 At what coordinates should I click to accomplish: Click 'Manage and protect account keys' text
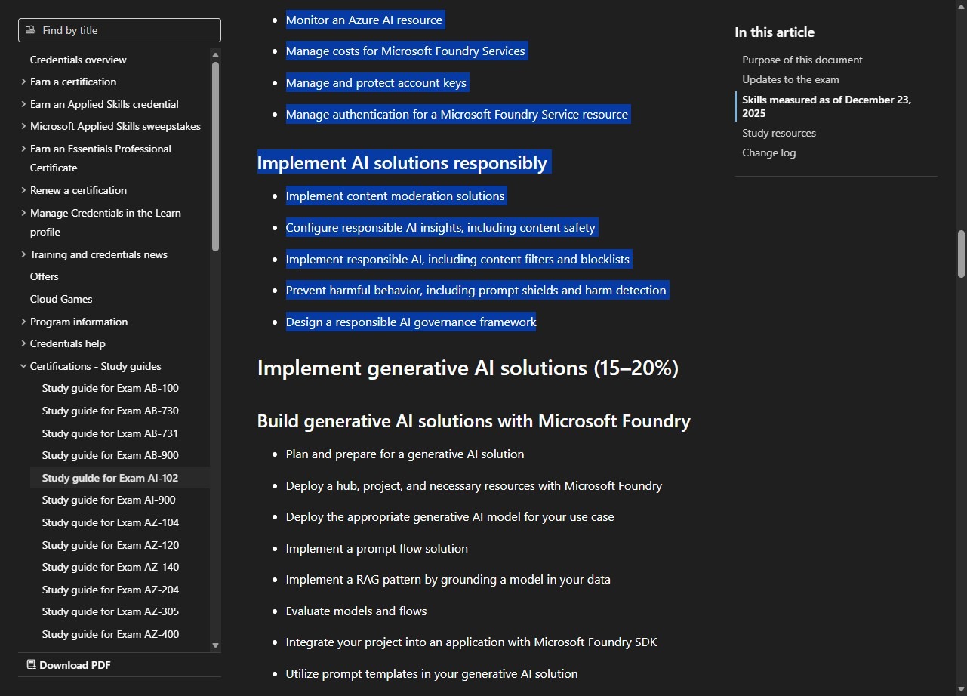(376, 82)
